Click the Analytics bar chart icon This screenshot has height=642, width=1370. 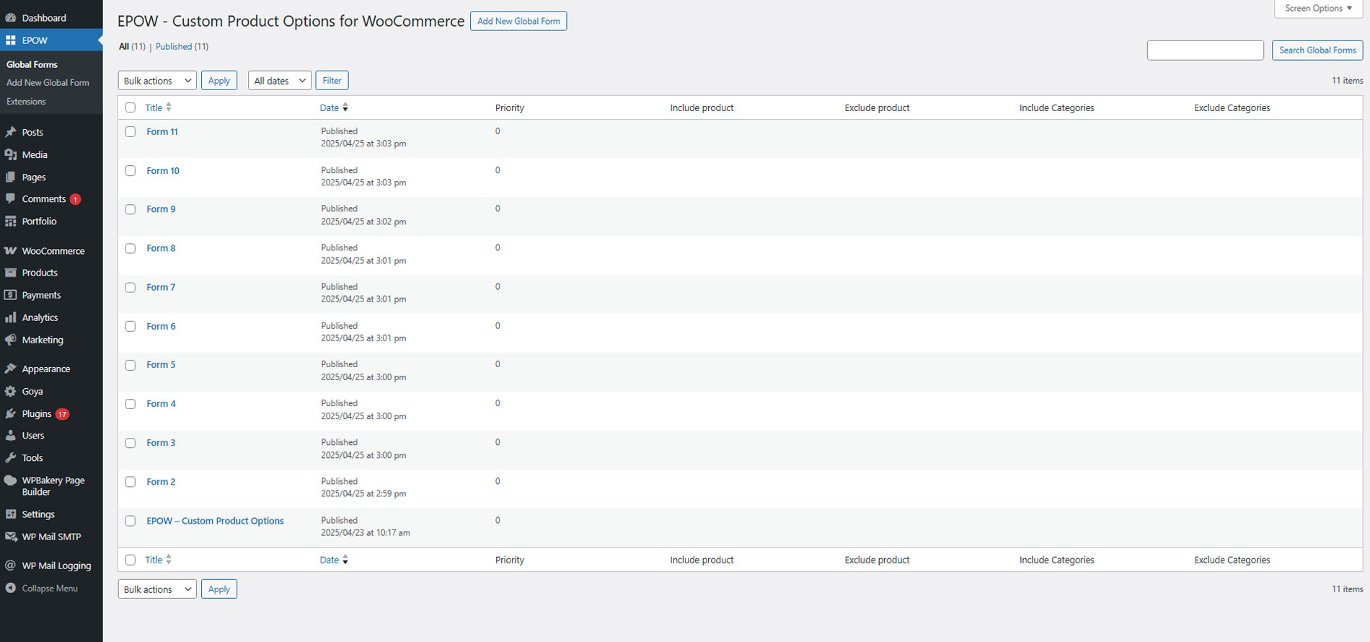coord(11,317)
